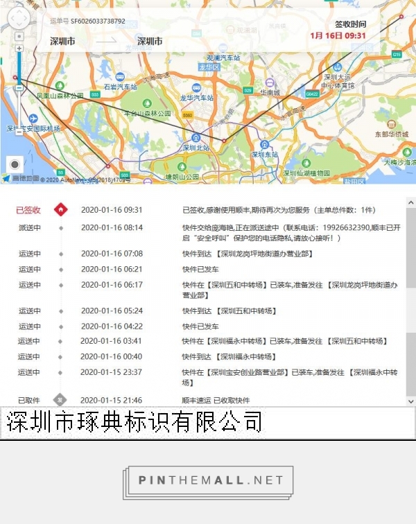Image resolution: width=416 pixels, height=524 pixels.
Task: Click 快件到达【深圳五和中转场】entry
Action: click(x=229, y=311)
